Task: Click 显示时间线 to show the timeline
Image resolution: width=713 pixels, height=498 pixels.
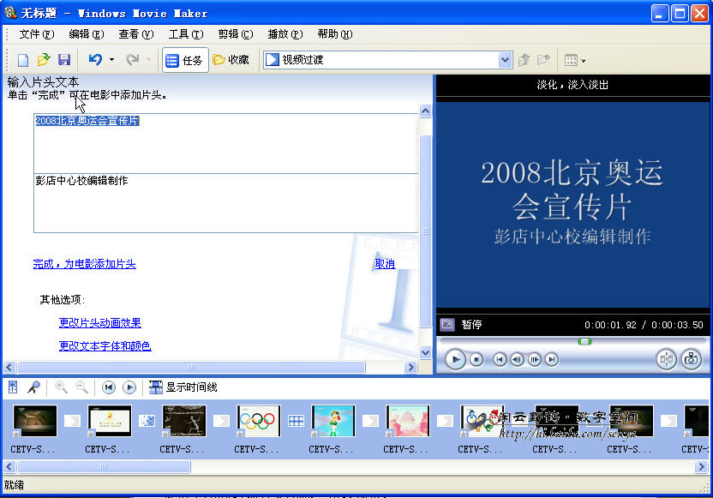Action: (x=183, y=387)
